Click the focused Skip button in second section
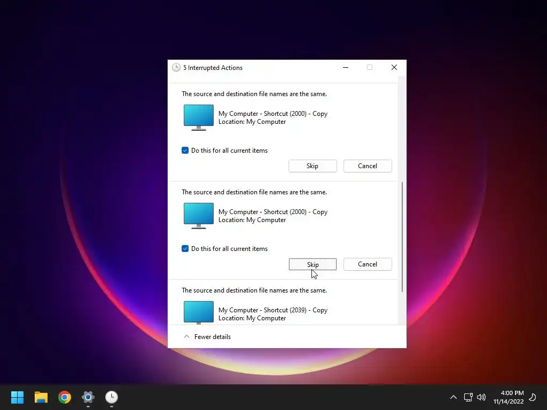547x410 pixels. pyautogui.click(x=312, y=264)
